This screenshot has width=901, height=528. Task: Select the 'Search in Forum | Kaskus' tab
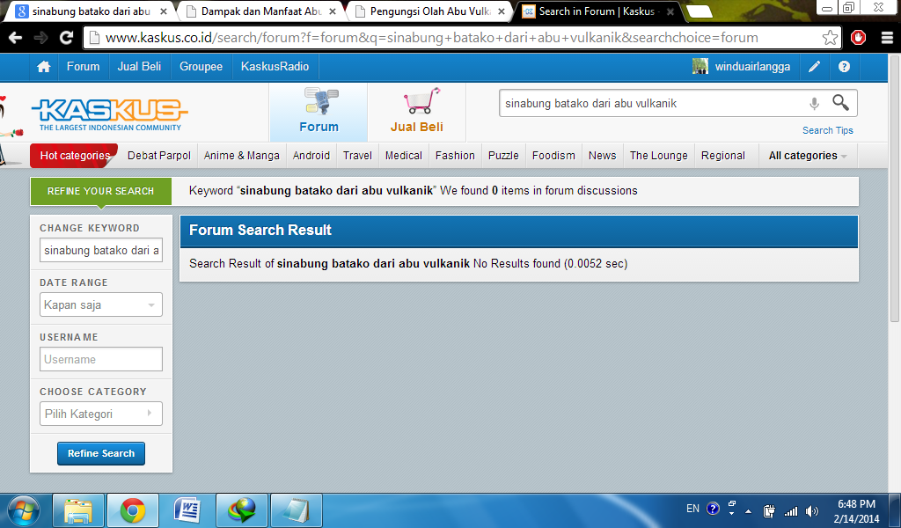point(597,11)
